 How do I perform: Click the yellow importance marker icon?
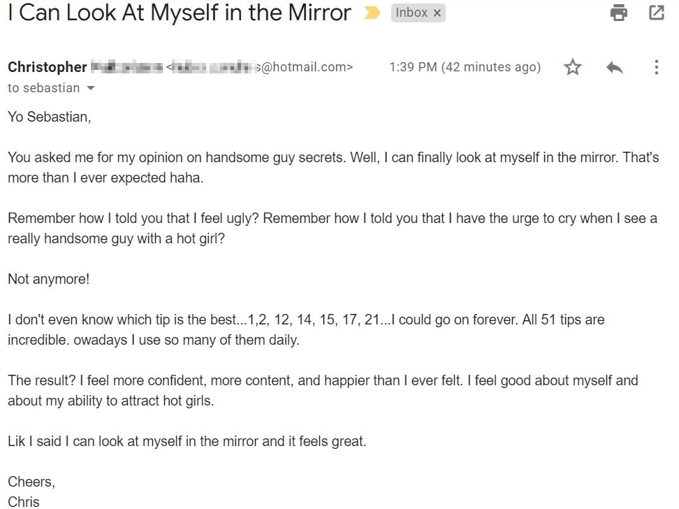tap(372, 13)
